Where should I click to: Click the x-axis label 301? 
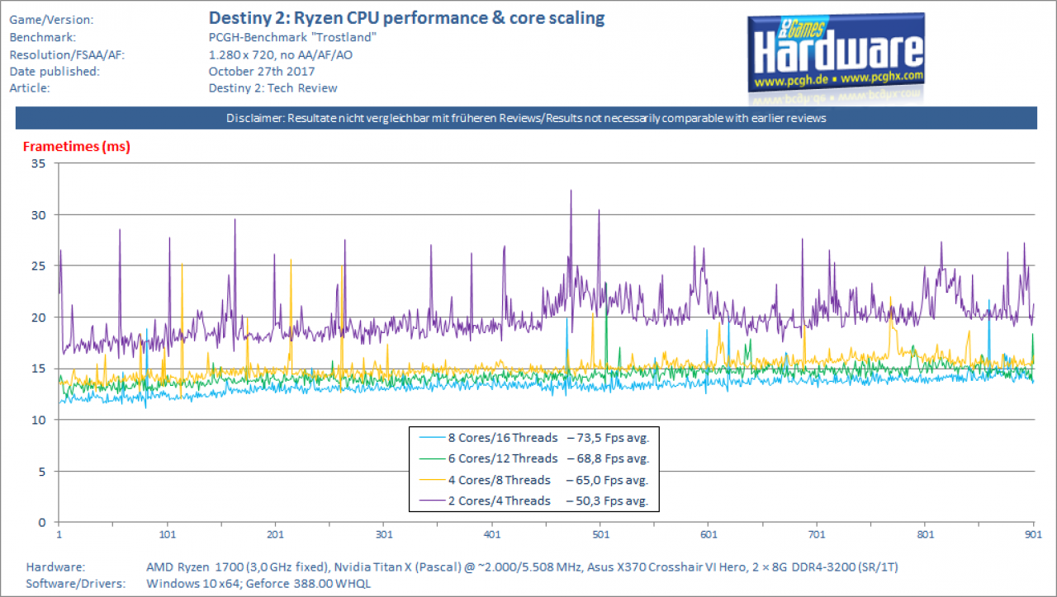(x=384, y=535)
